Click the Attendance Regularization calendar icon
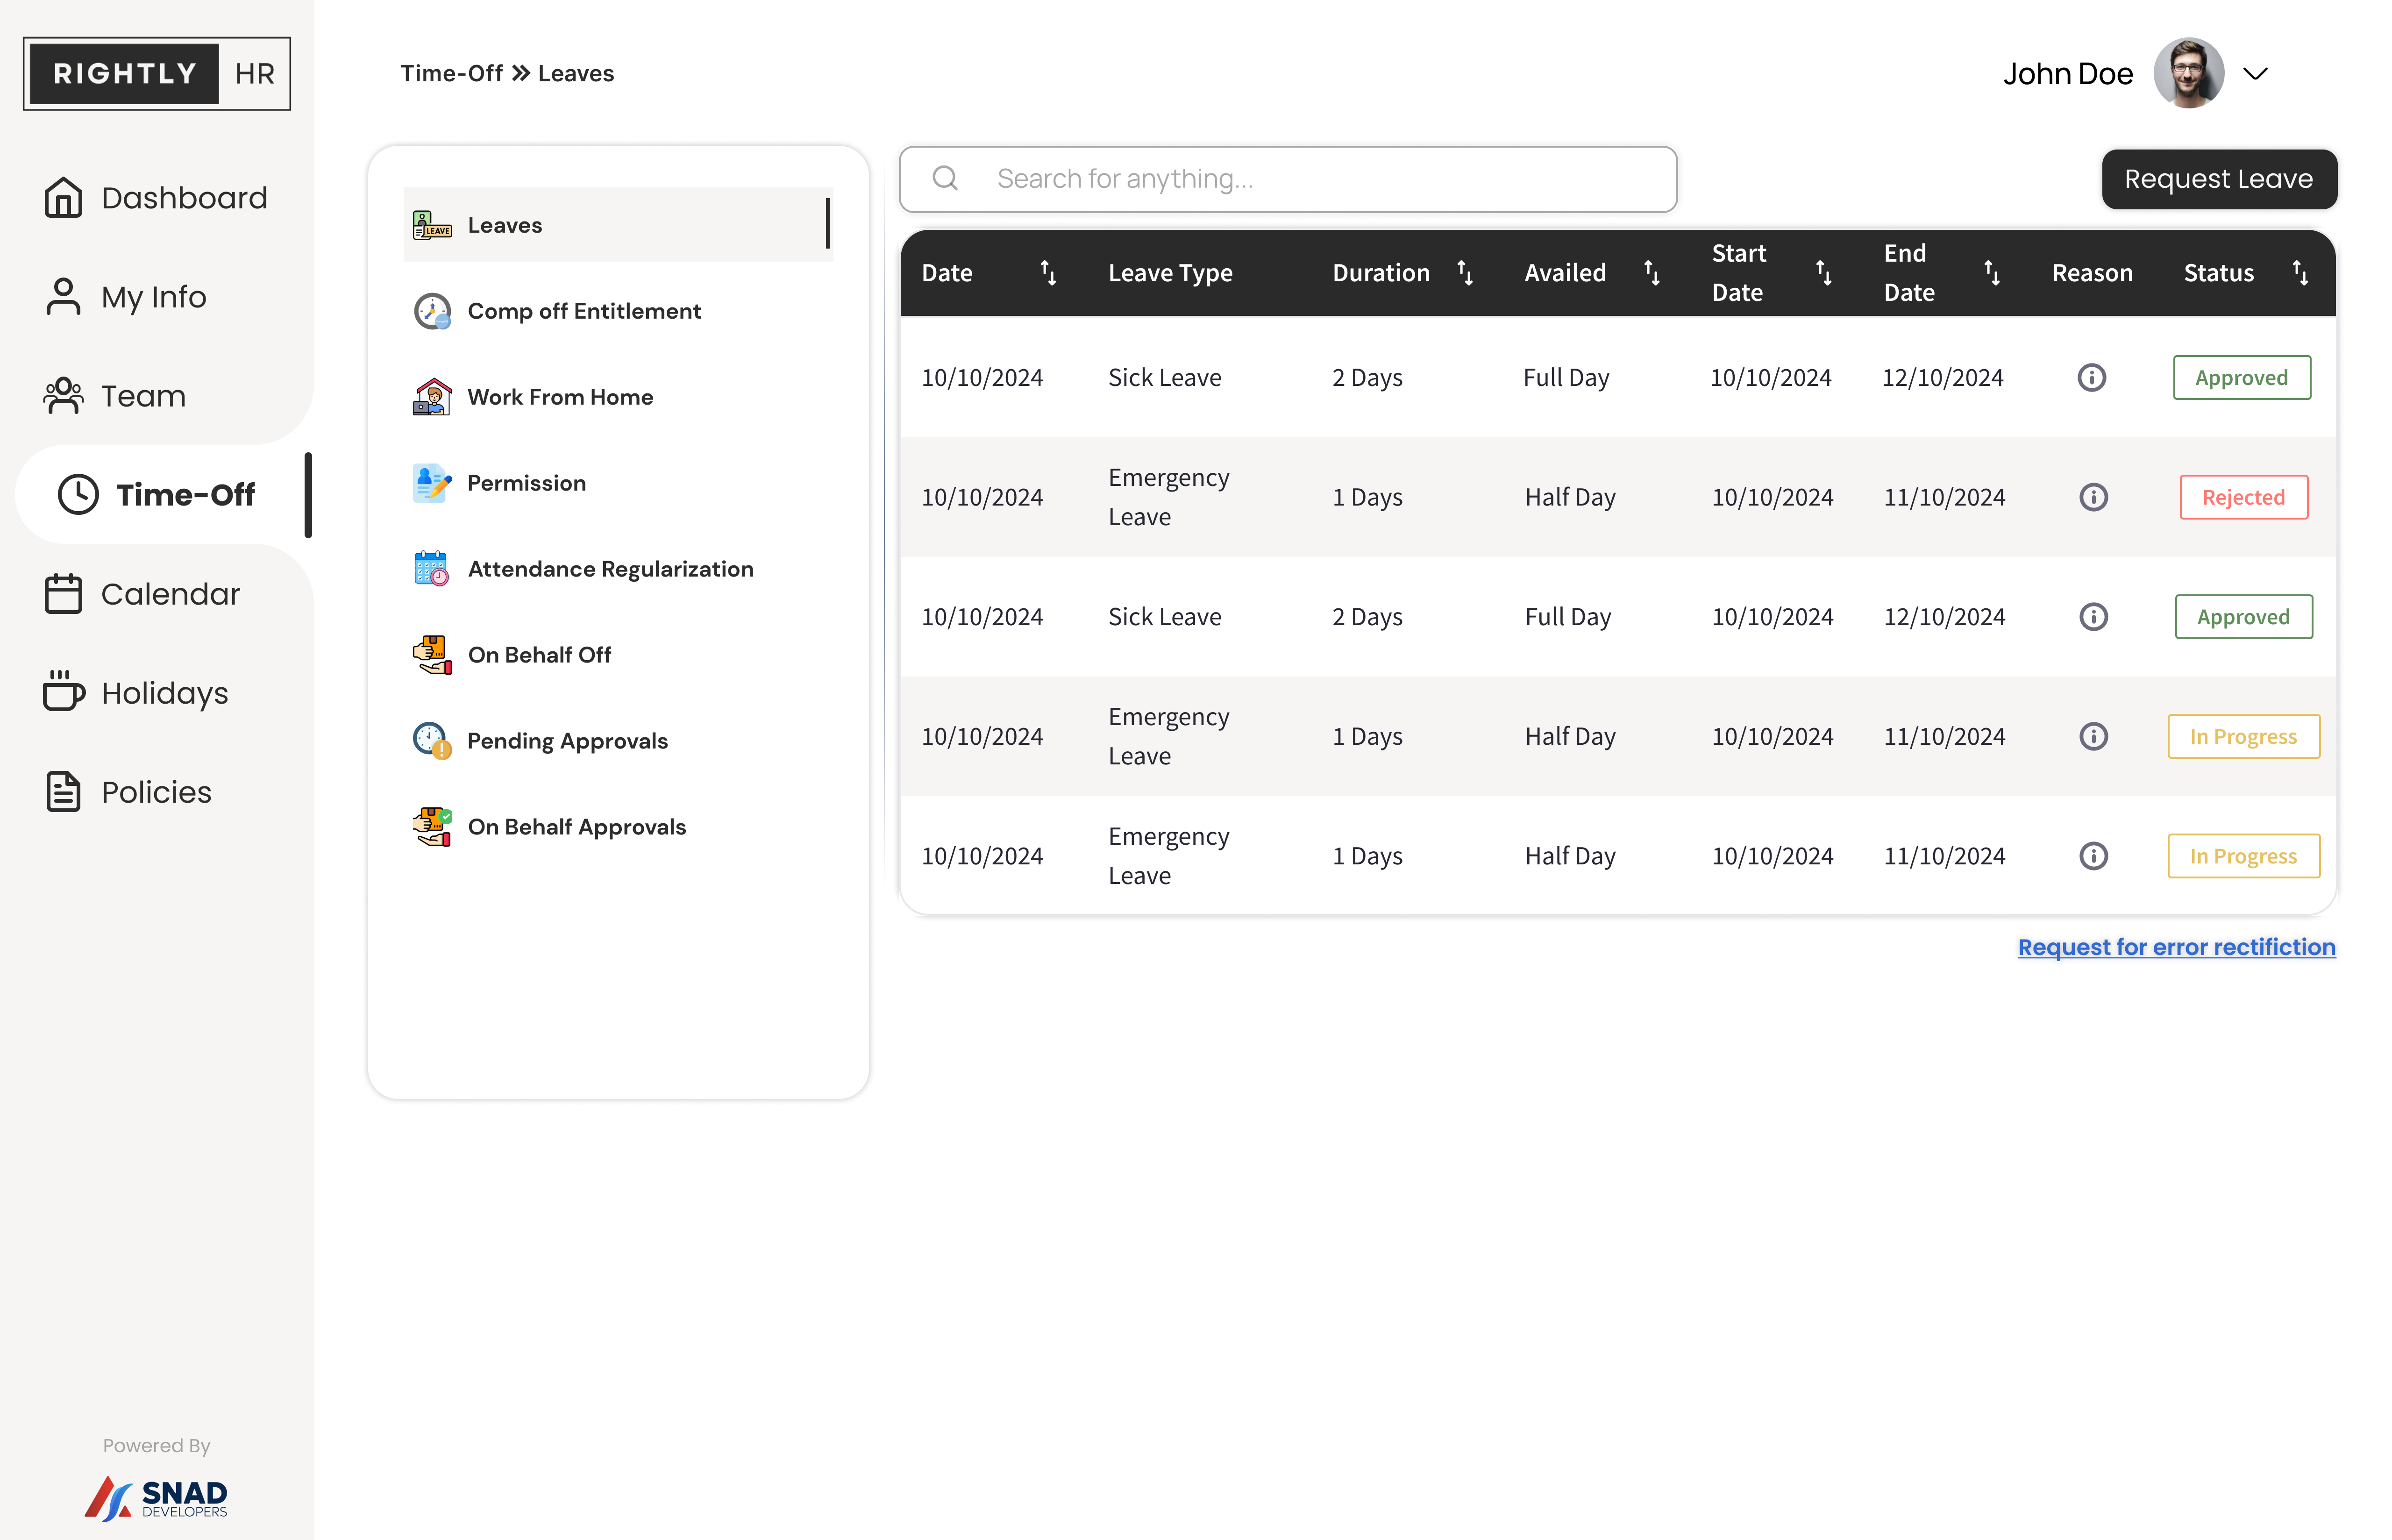This screenshot has width=2392, height=1540. coord(432,569)
